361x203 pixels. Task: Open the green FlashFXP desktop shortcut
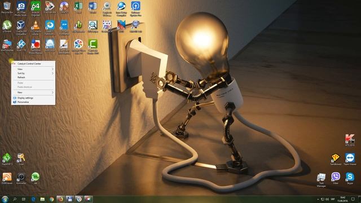(x=7, y=159)
